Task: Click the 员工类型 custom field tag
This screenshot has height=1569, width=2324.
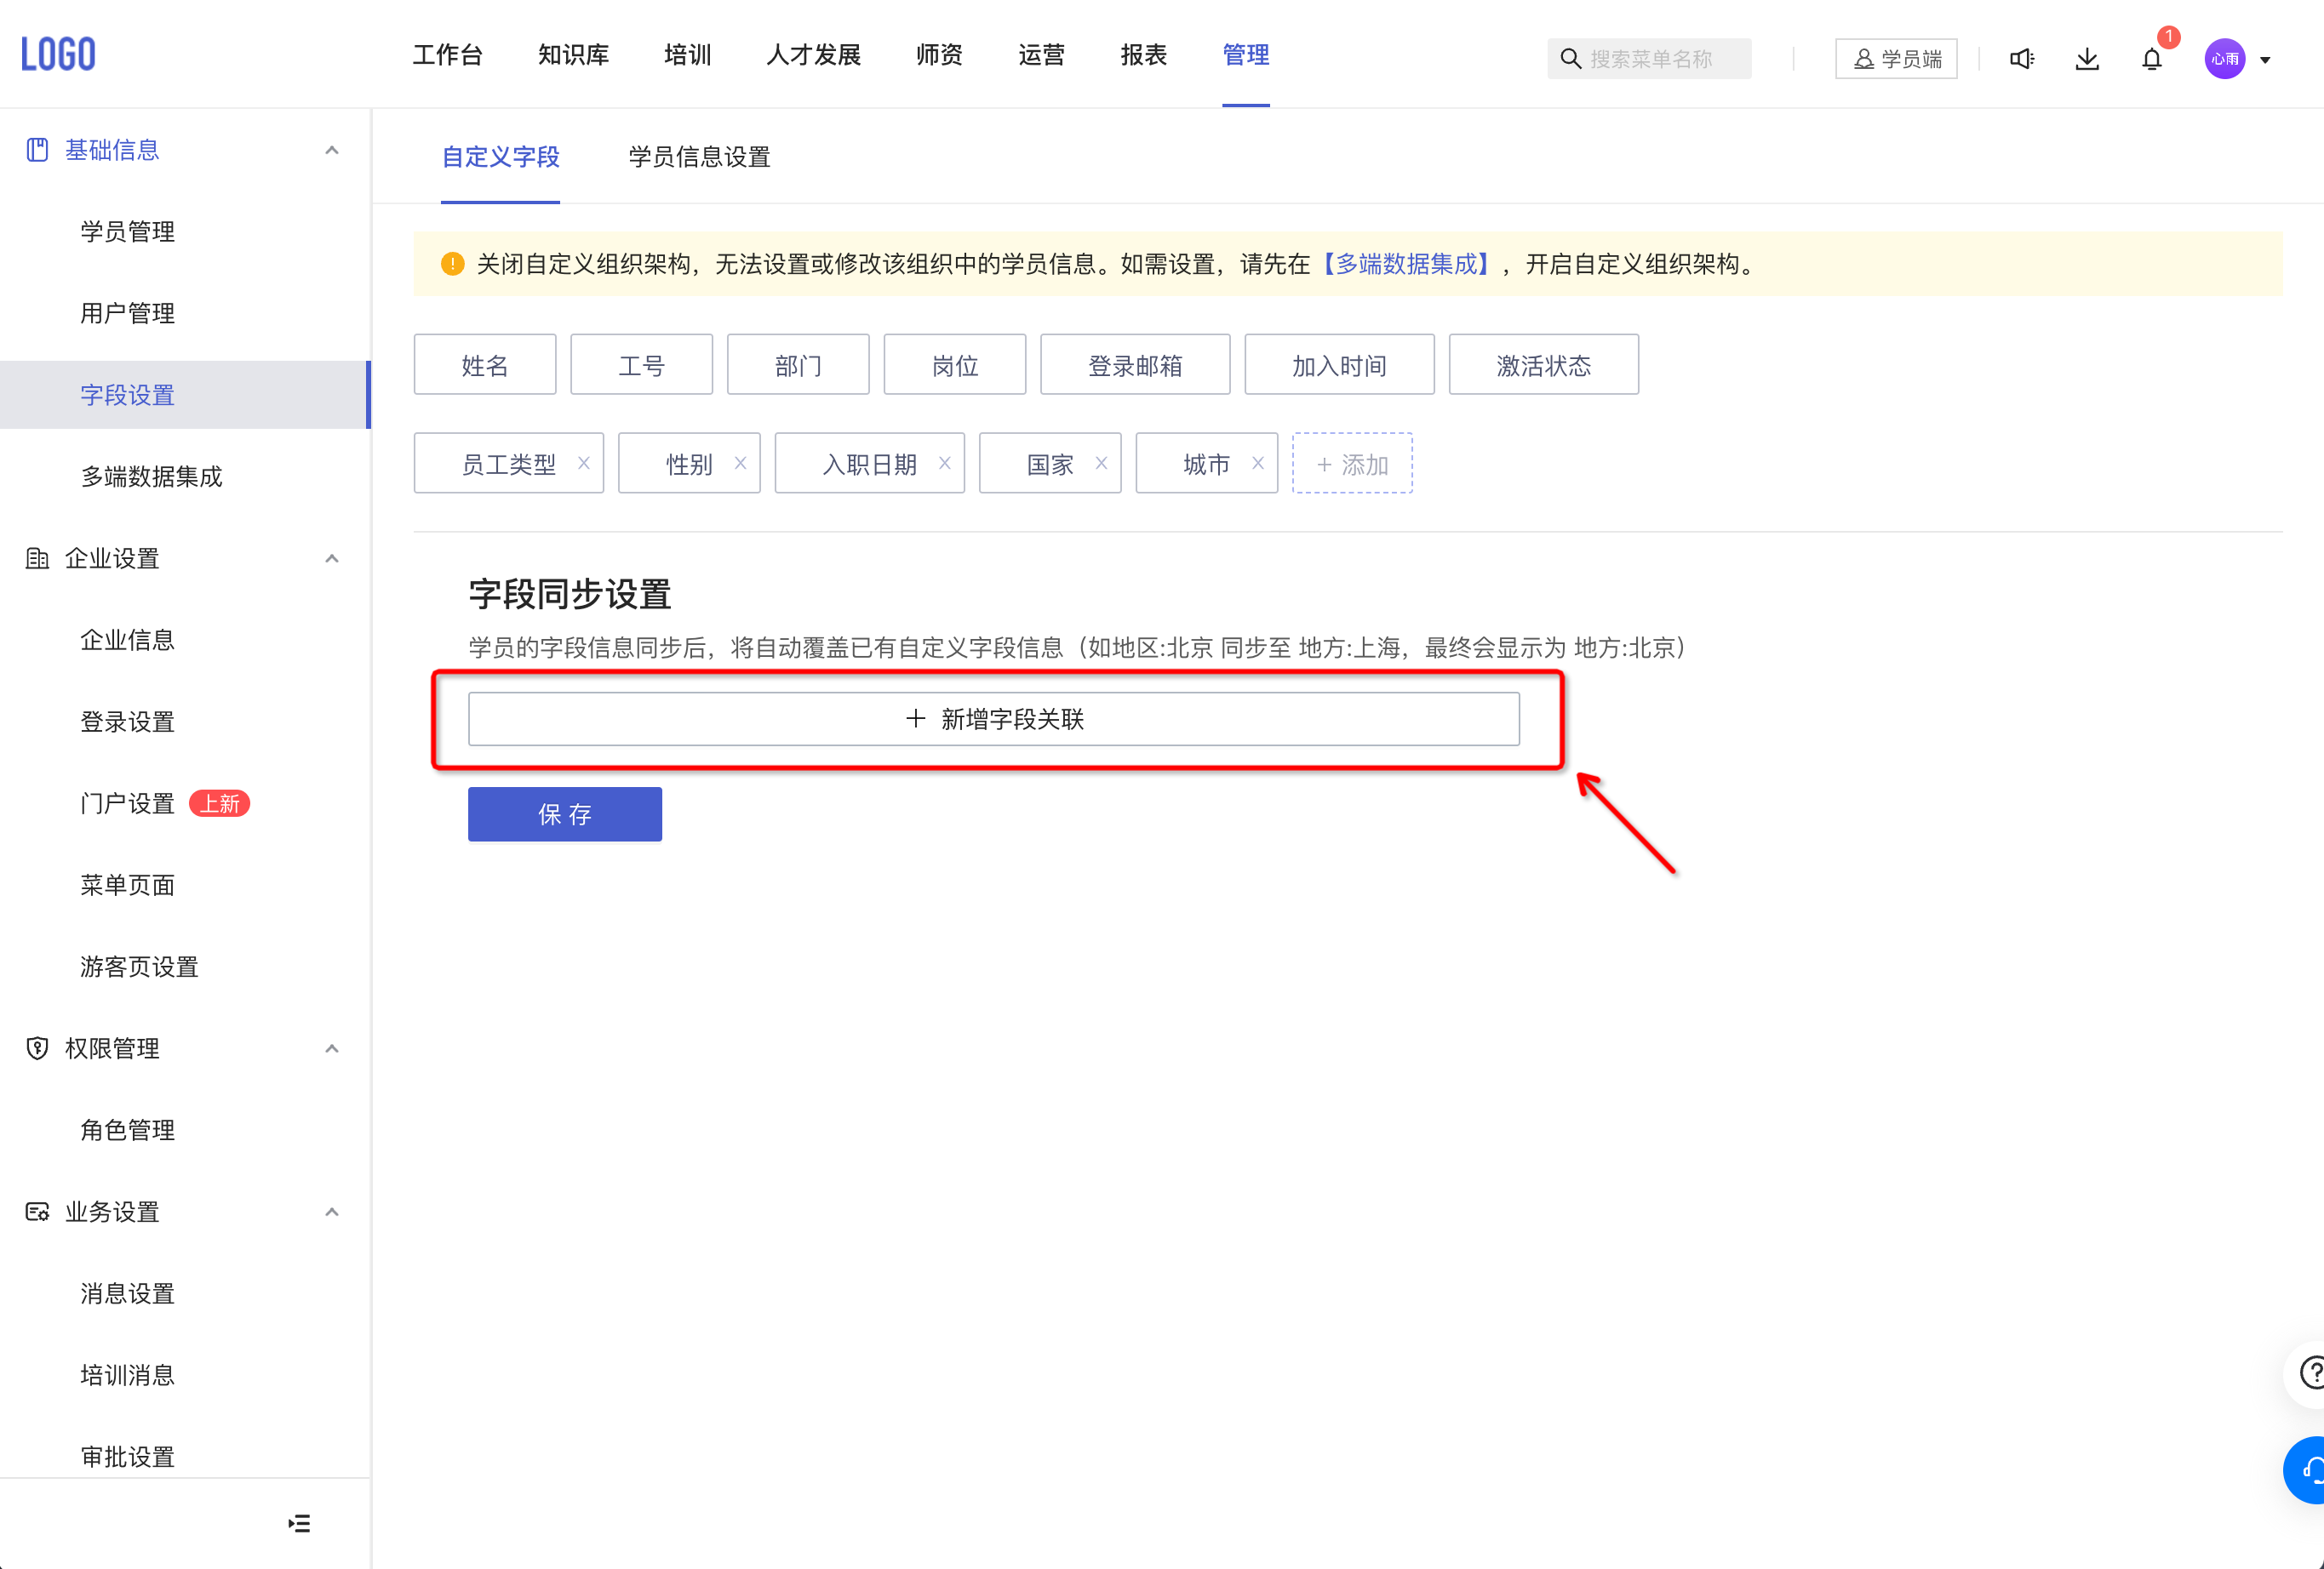Action: click(508, 464)
